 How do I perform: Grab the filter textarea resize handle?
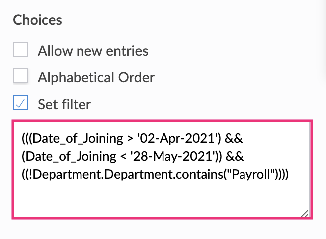pyautogui.click(x=304, y=213)
